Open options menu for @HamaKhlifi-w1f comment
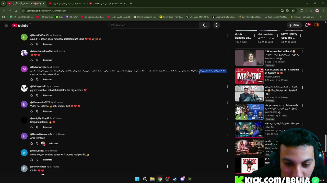Image resolution: width=327 pixels, height=183 pixels. click(x=228, y=35)
